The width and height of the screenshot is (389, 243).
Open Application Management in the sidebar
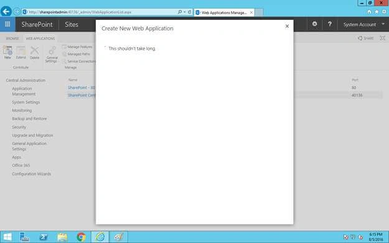(24, 91)
